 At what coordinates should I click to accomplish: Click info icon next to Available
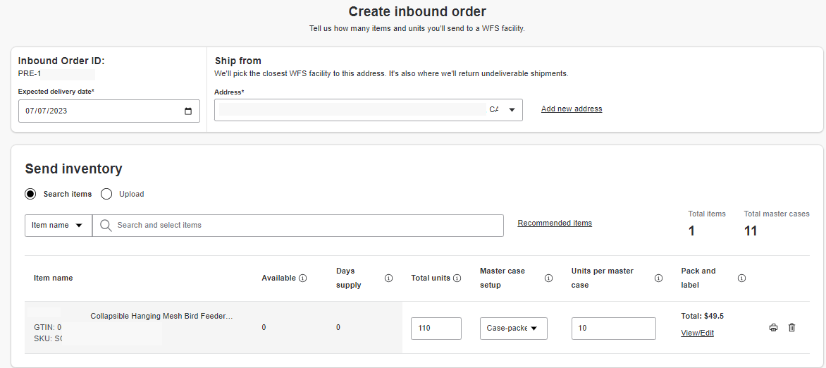[303, 278]
